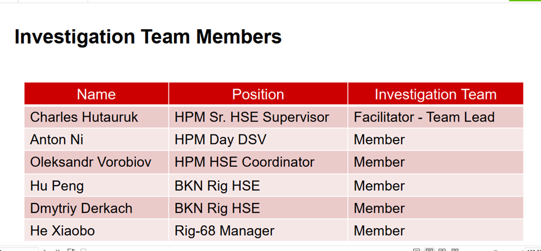This screenshot has width=541, height=251.
Task: Go to the next page arrow
Action: [45, 250]
